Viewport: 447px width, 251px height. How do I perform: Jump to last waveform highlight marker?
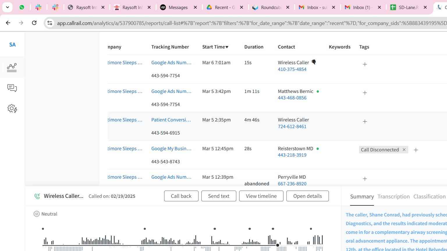click(311, 229)
